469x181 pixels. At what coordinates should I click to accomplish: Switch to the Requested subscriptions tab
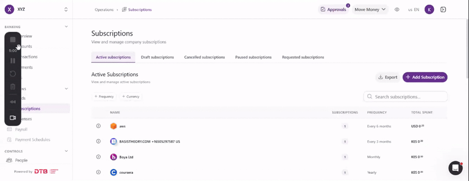303,57
